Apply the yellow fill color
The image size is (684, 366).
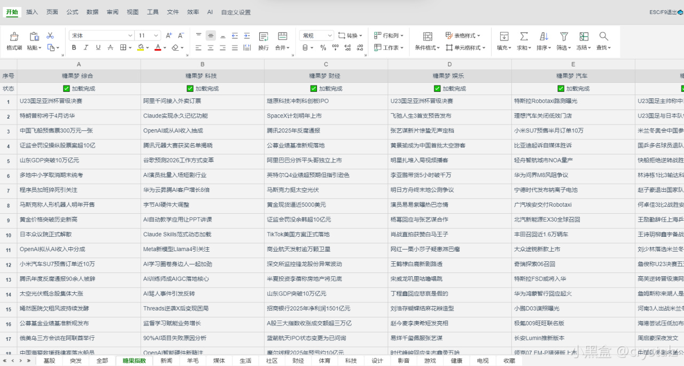point(140,48)
